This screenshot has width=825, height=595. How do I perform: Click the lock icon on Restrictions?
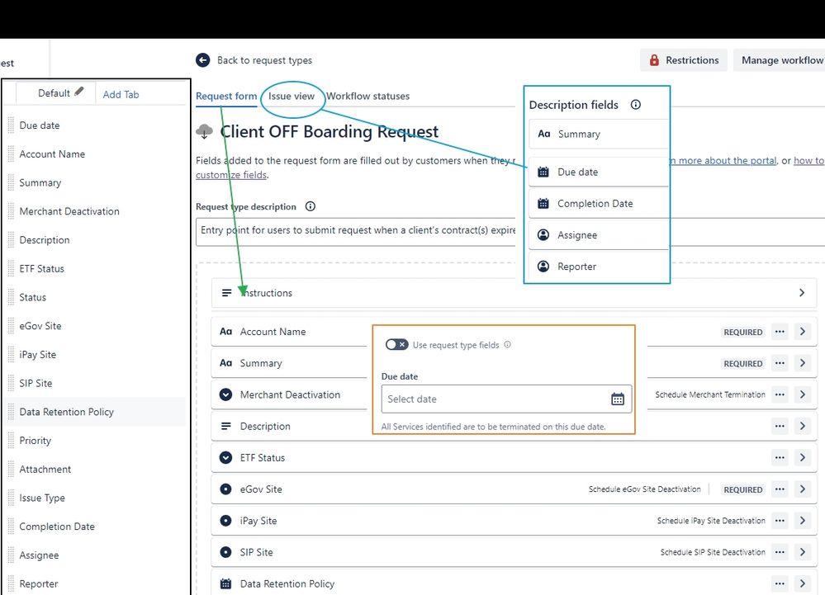[x=654, y=60]
